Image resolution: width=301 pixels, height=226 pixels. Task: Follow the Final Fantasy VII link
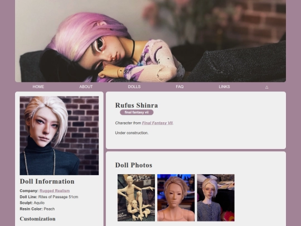click(x=157, y=123)
